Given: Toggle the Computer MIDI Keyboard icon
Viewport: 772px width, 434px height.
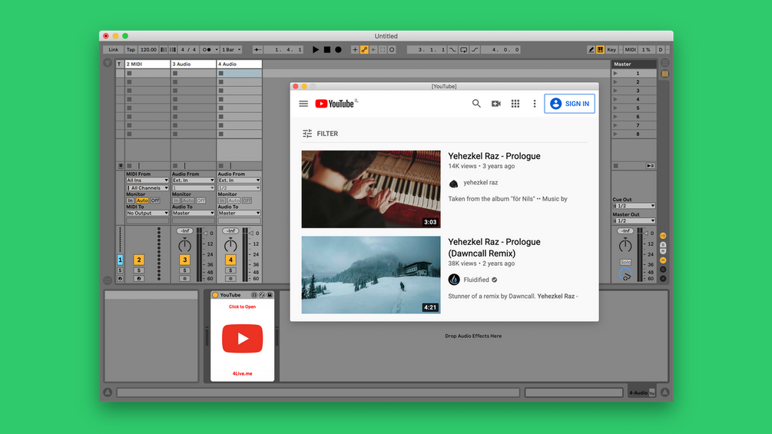Looking at the screenshot, I should (x=600, y=50).
